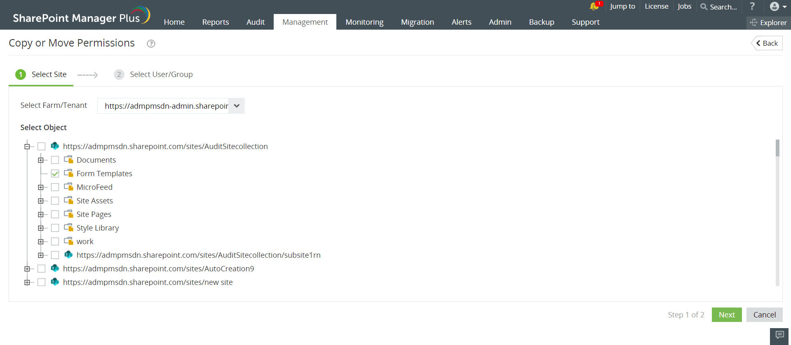
Task: Click the Search input field
Action: coord(723,7)
